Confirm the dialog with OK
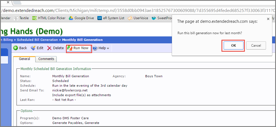Viewport: 276px width, 127px height. (233, 46)
